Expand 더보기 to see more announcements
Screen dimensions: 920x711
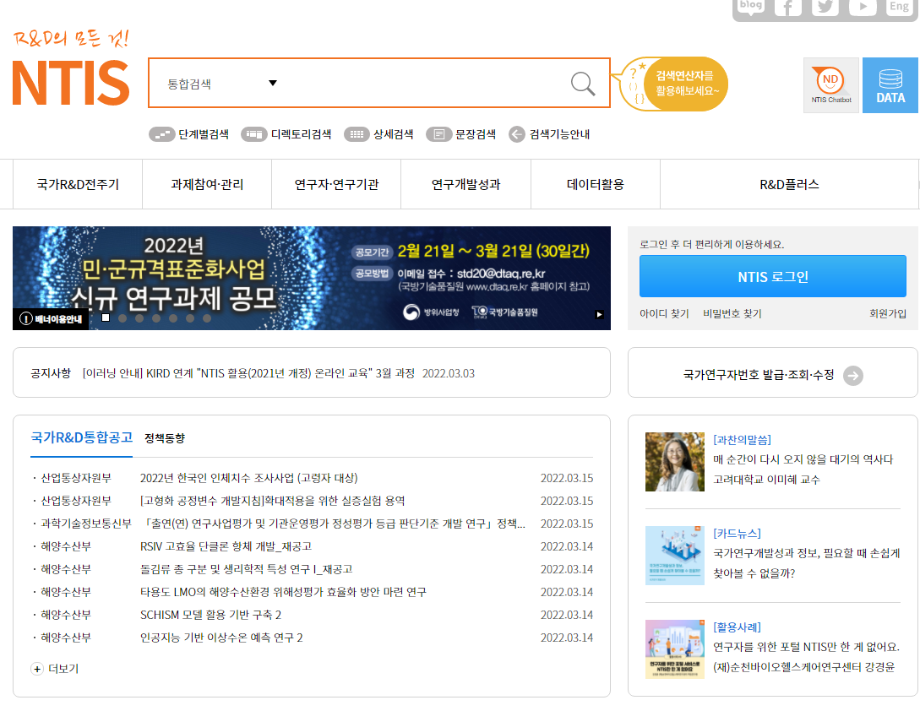[56, 668]
